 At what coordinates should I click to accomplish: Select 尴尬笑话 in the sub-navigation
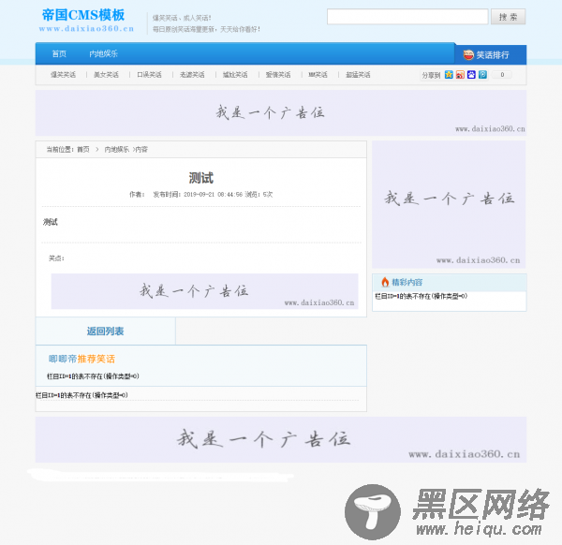click(235, 75)
